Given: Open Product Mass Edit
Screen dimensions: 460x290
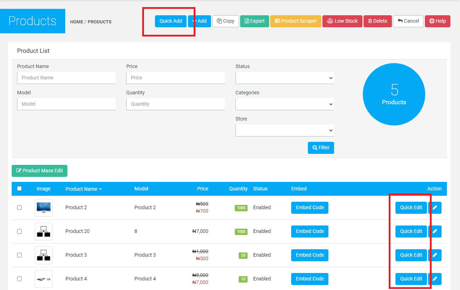Looking at the screenshot, I should click(x=39, y=171).
